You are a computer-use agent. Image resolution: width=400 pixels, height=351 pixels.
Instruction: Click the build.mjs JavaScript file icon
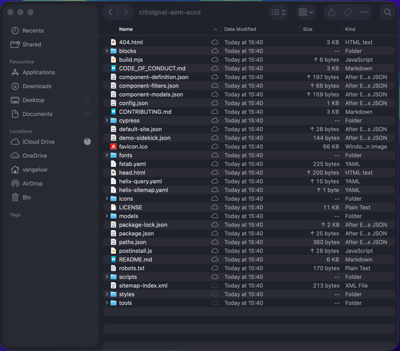(x=114, y=59)
